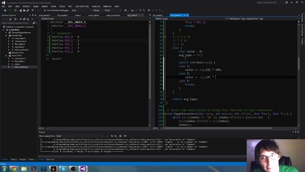Click right editor vertical scrollbar
305x172 pixels.
pyautogui.click(x=299, y=74)
